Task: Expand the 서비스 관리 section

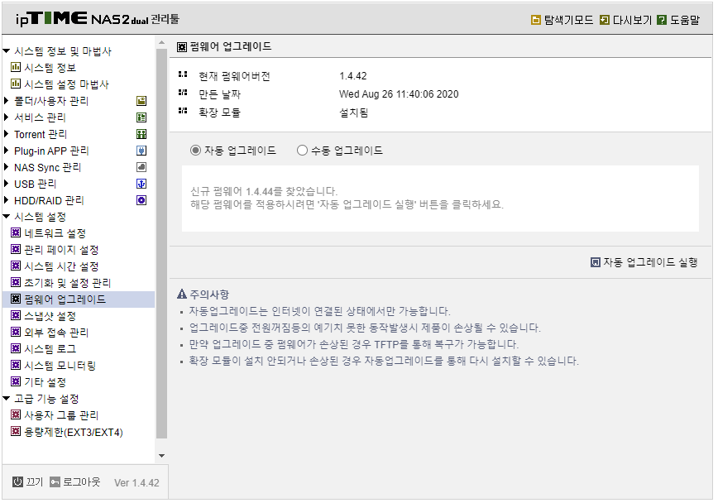Action: click(x=6, y=117)
